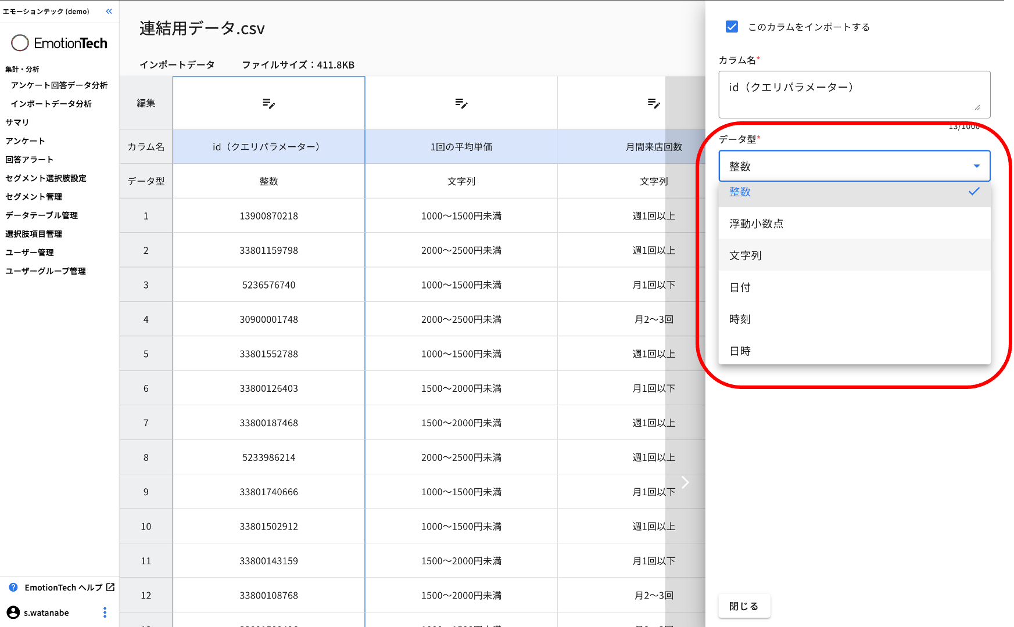Choose 文字列 option in dropdown

coord(745,255)
